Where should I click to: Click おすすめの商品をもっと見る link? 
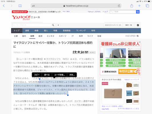tap(128, 109)
